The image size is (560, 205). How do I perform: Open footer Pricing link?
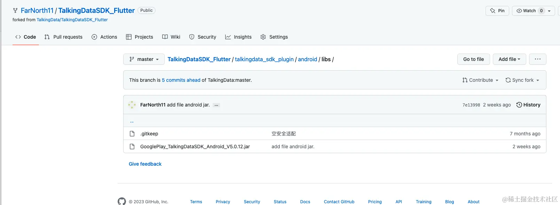coord(375,202)
